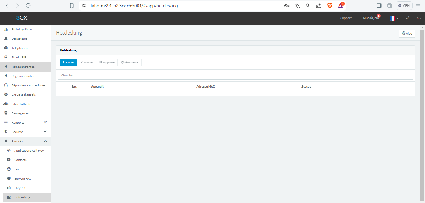Click the Rapports list icon
The width and height of the screenshot is (425, 203).
click(6, 122)
